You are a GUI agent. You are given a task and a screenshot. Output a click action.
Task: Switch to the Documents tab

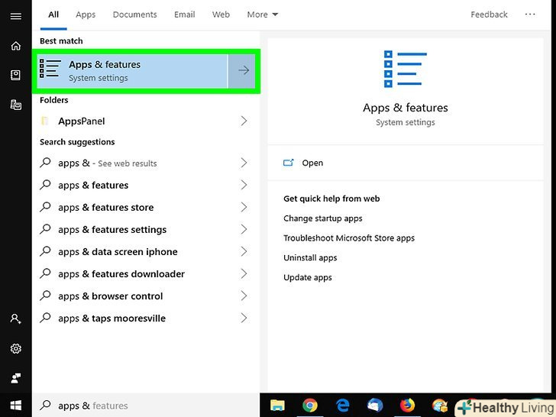click(x=134, y=15)
